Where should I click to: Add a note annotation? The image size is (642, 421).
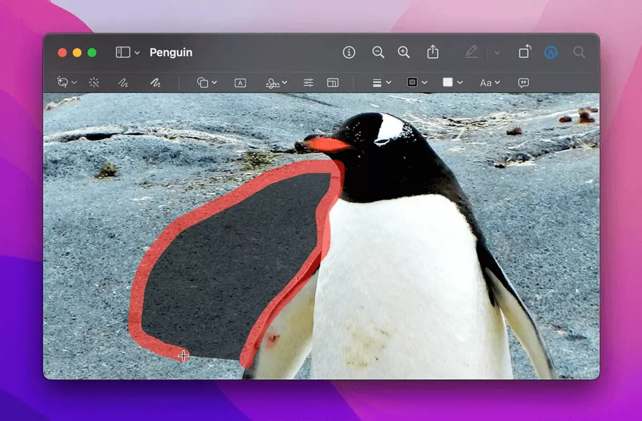click(523, 82)
